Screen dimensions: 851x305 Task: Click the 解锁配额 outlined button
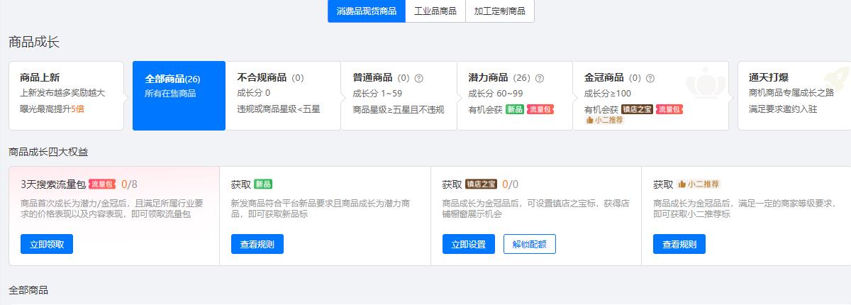[x=530, y=244]
